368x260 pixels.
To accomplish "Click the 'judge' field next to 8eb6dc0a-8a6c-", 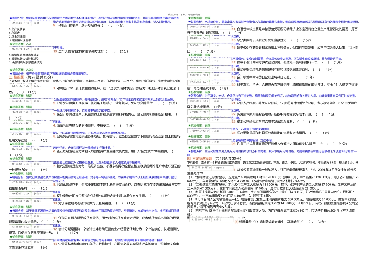I will click(42, 86).
